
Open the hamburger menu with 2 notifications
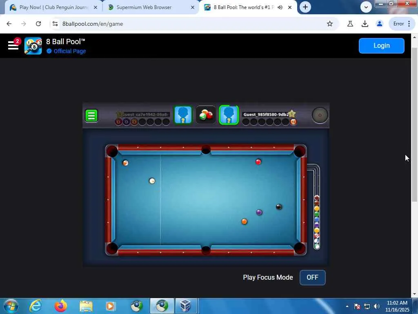pos(13,45)
